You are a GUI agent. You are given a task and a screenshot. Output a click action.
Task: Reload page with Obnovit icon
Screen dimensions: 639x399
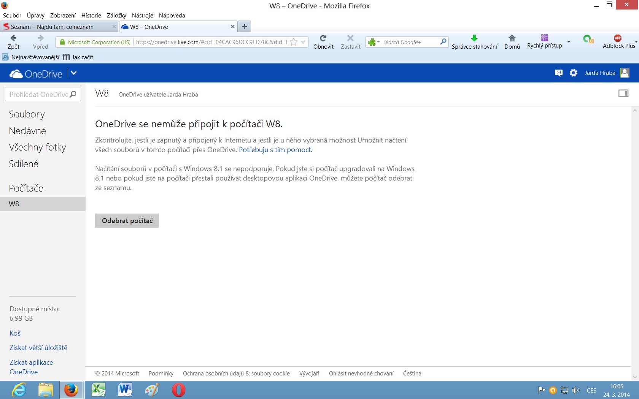tap(323, 38)
